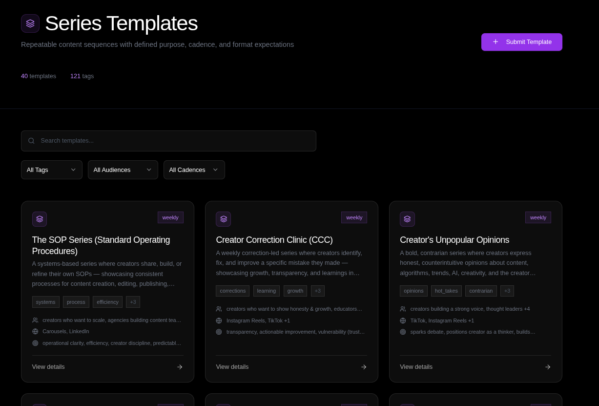This screenshot has width=599, height=406.
Task: Click the hot_takes tag chip
Action: tap(446, 291)
